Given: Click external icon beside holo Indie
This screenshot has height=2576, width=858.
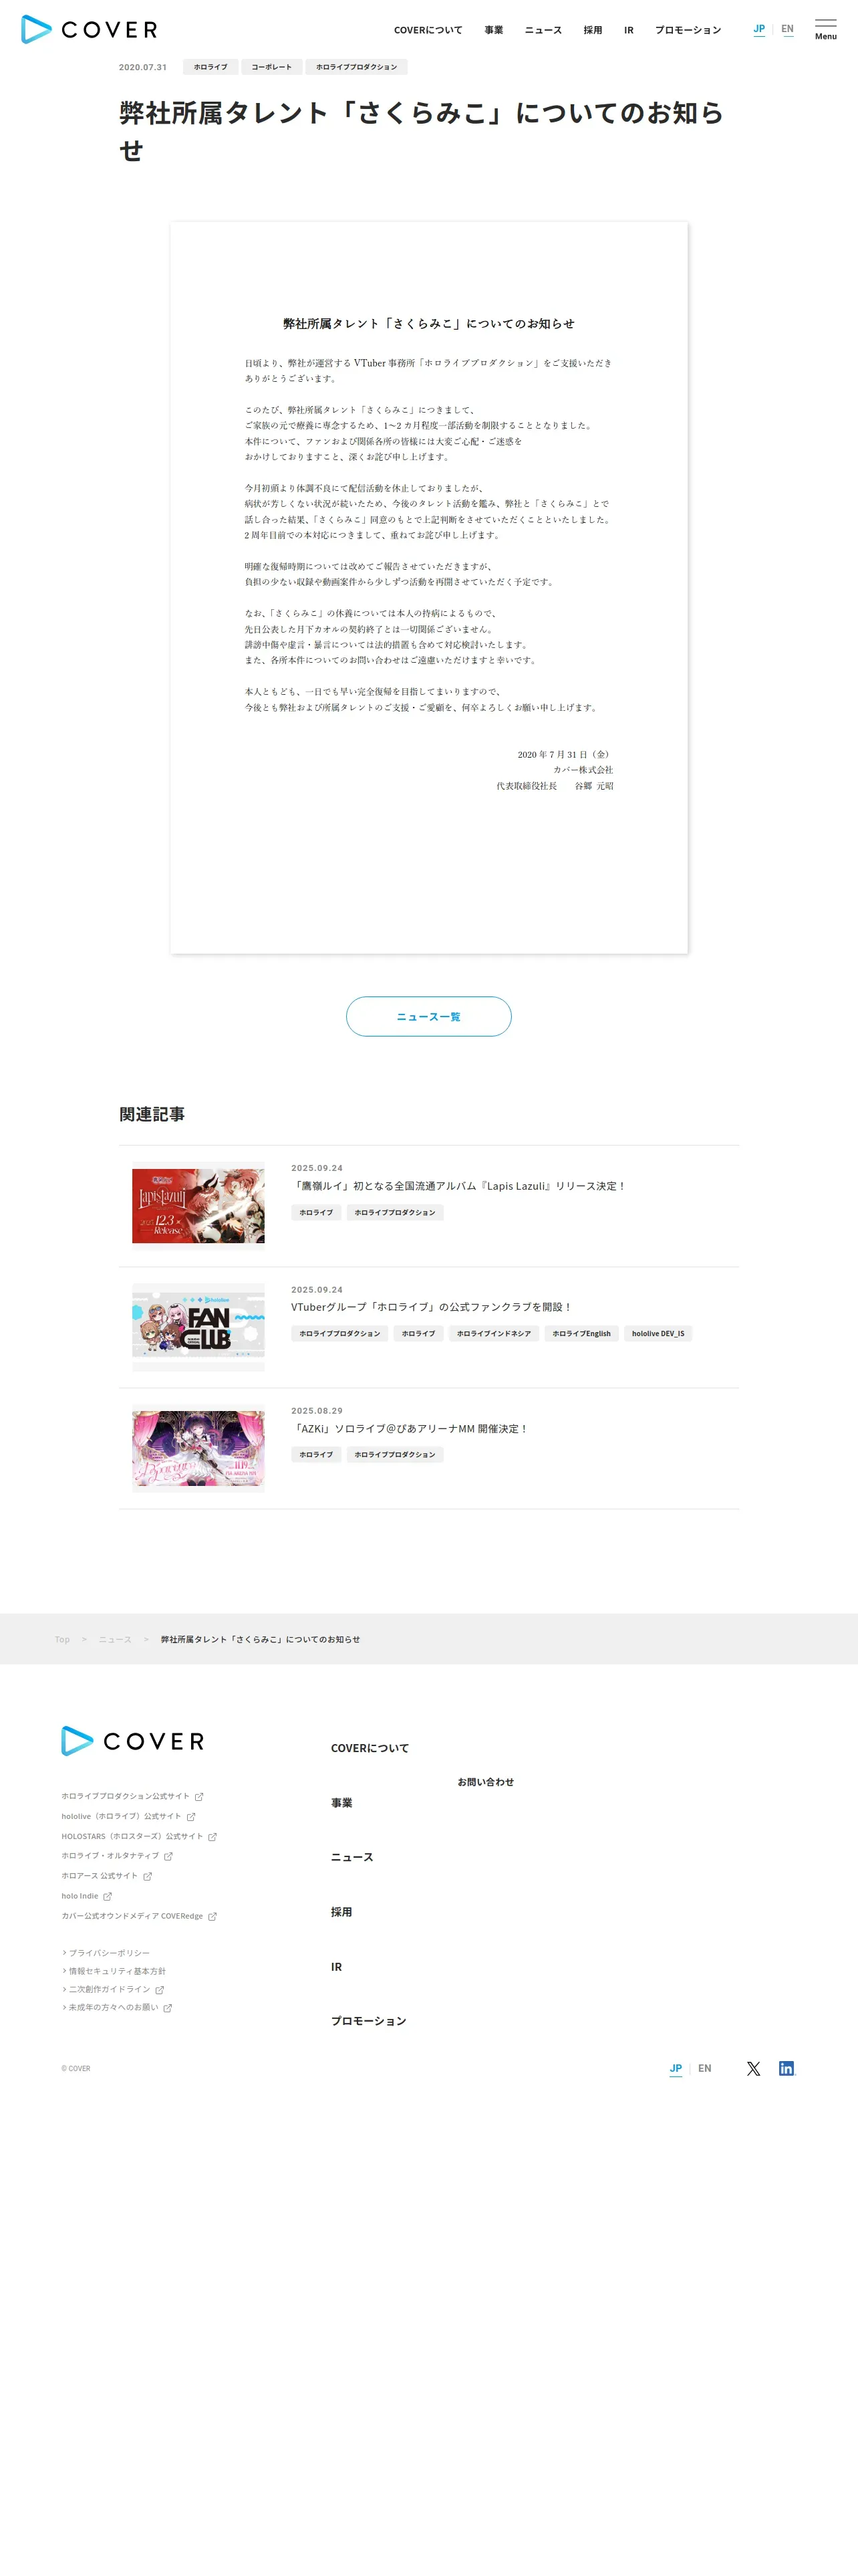Looking at the screenshot, I should (x=107, y=1896).
